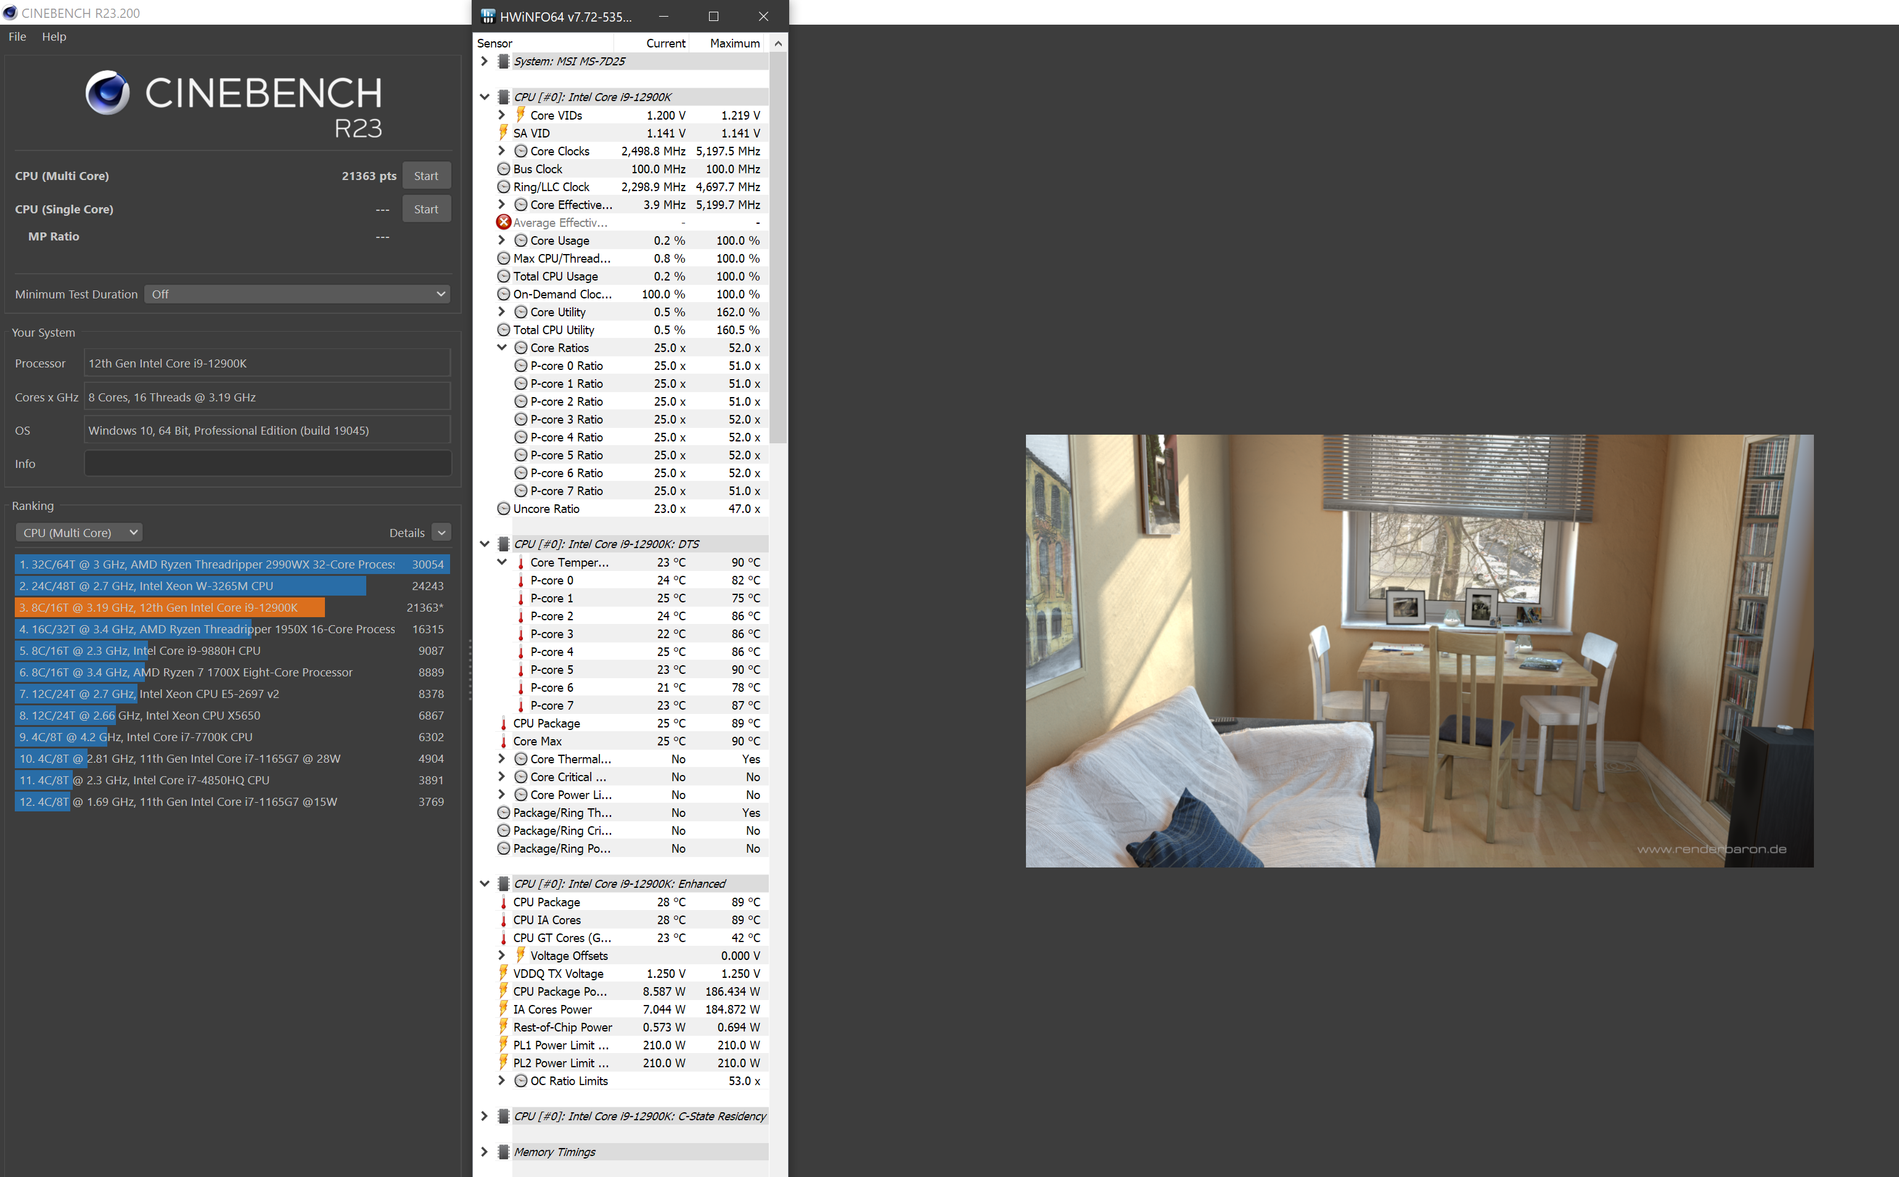Click the chip icon beside Memory Timings

point(504,1152)
